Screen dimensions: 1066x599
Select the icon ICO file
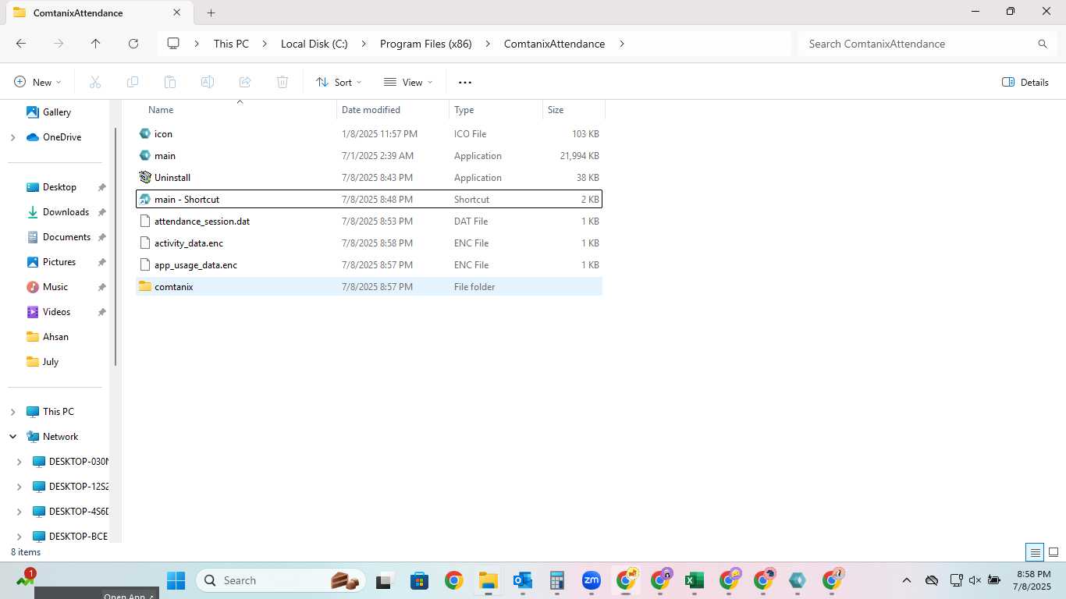pos(369,134)
